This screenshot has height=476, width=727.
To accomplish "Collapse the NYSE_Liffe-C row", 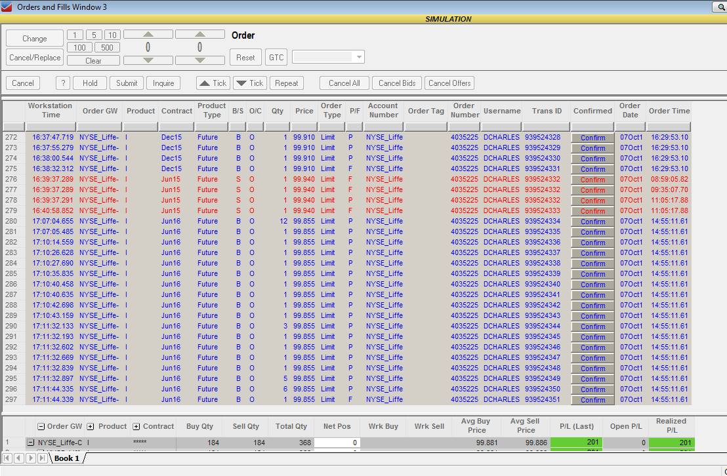I will [30, 443].
